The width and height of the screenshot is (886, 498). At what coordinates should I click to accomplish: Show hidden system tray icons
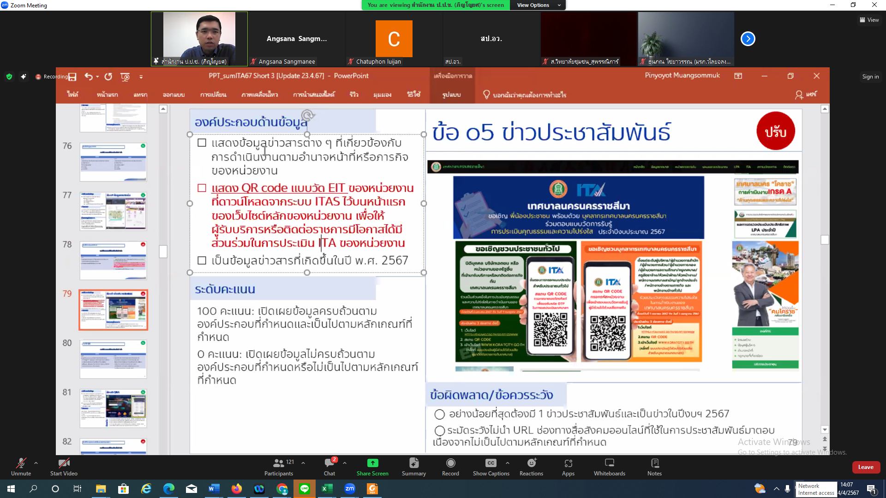click(776, 489)
